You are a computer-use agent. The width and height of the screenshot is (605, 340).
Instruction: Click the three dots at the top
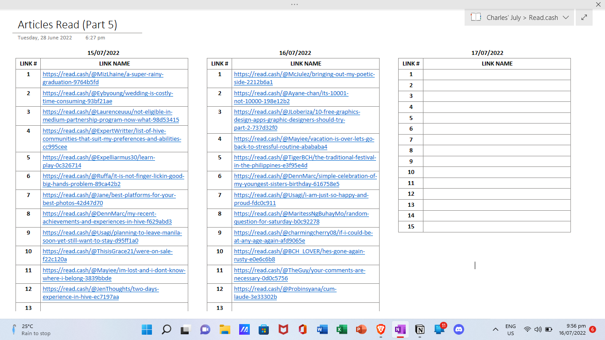click(295, 4)
